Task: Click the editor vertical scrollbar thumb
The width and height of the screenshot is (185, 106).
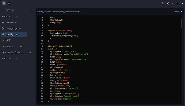Action: point(181,24)
